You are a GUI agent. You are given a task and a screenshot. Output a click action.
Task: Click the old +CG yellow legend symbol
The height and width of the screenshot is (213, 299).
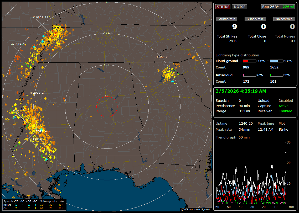[x=29, y=208]
